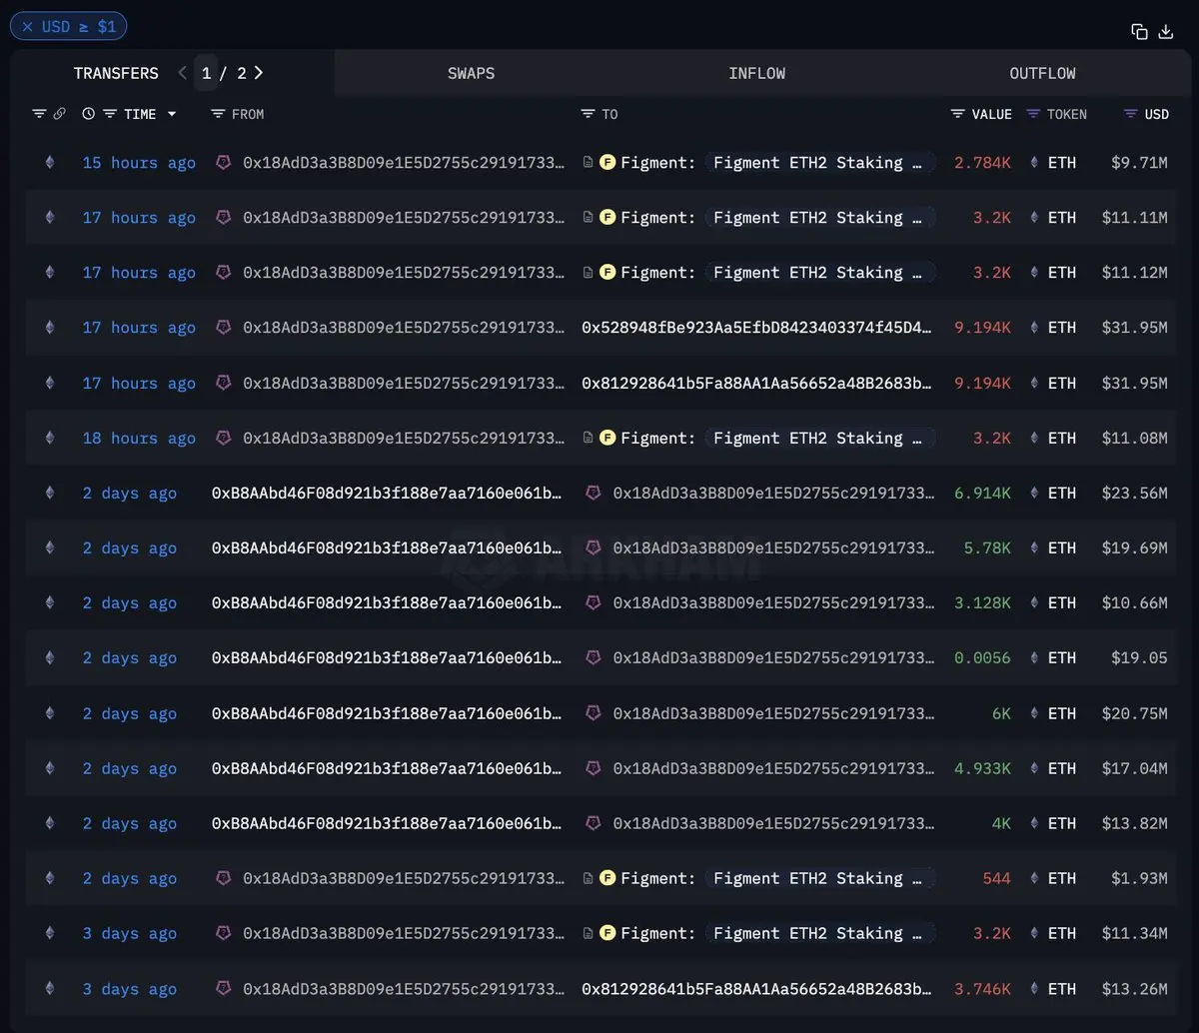Click the $17.04M USD amount

click(x=1134, y=768)
